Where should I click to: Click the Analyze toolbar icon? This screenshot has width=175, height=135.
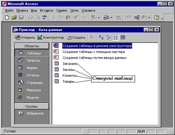(106, 17)
